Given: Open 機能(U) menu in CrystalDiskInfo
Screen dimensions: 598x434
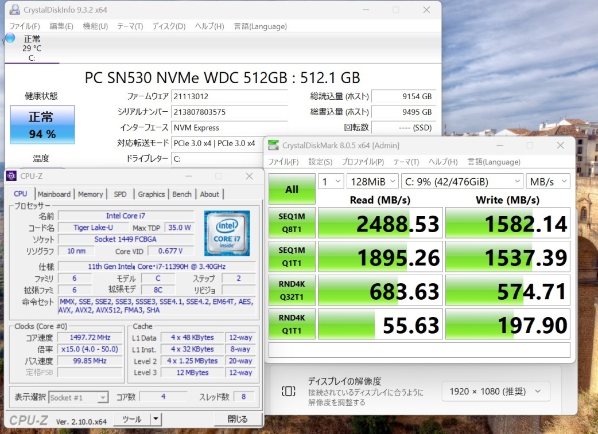Looking at the screenshot, I should pyautogui.click(x=95, y=26).
